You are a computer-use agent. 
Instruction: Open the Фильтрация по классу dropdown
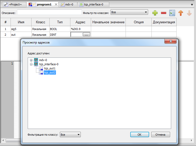pyautogui.click(x=70, y=135)
